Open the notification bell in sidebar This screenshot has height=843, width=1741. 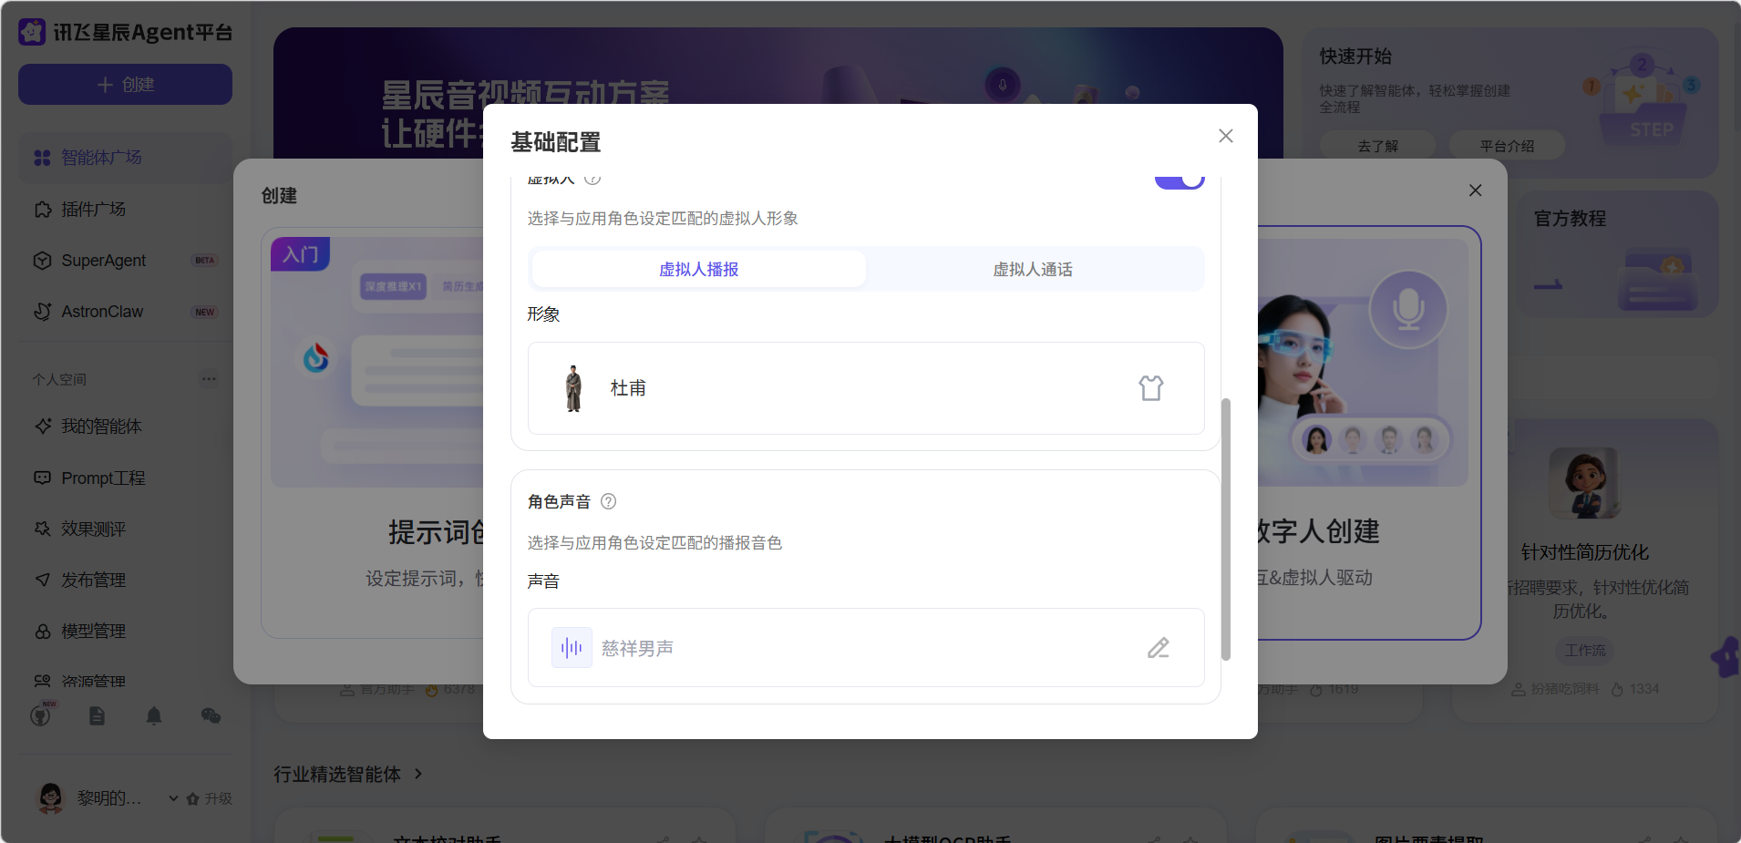pyautogui.click(x=154, y=716)
